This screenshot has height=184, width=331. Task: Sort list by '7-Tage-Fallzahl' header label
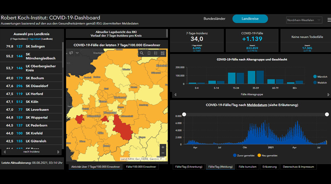click(x=34, y=39)
